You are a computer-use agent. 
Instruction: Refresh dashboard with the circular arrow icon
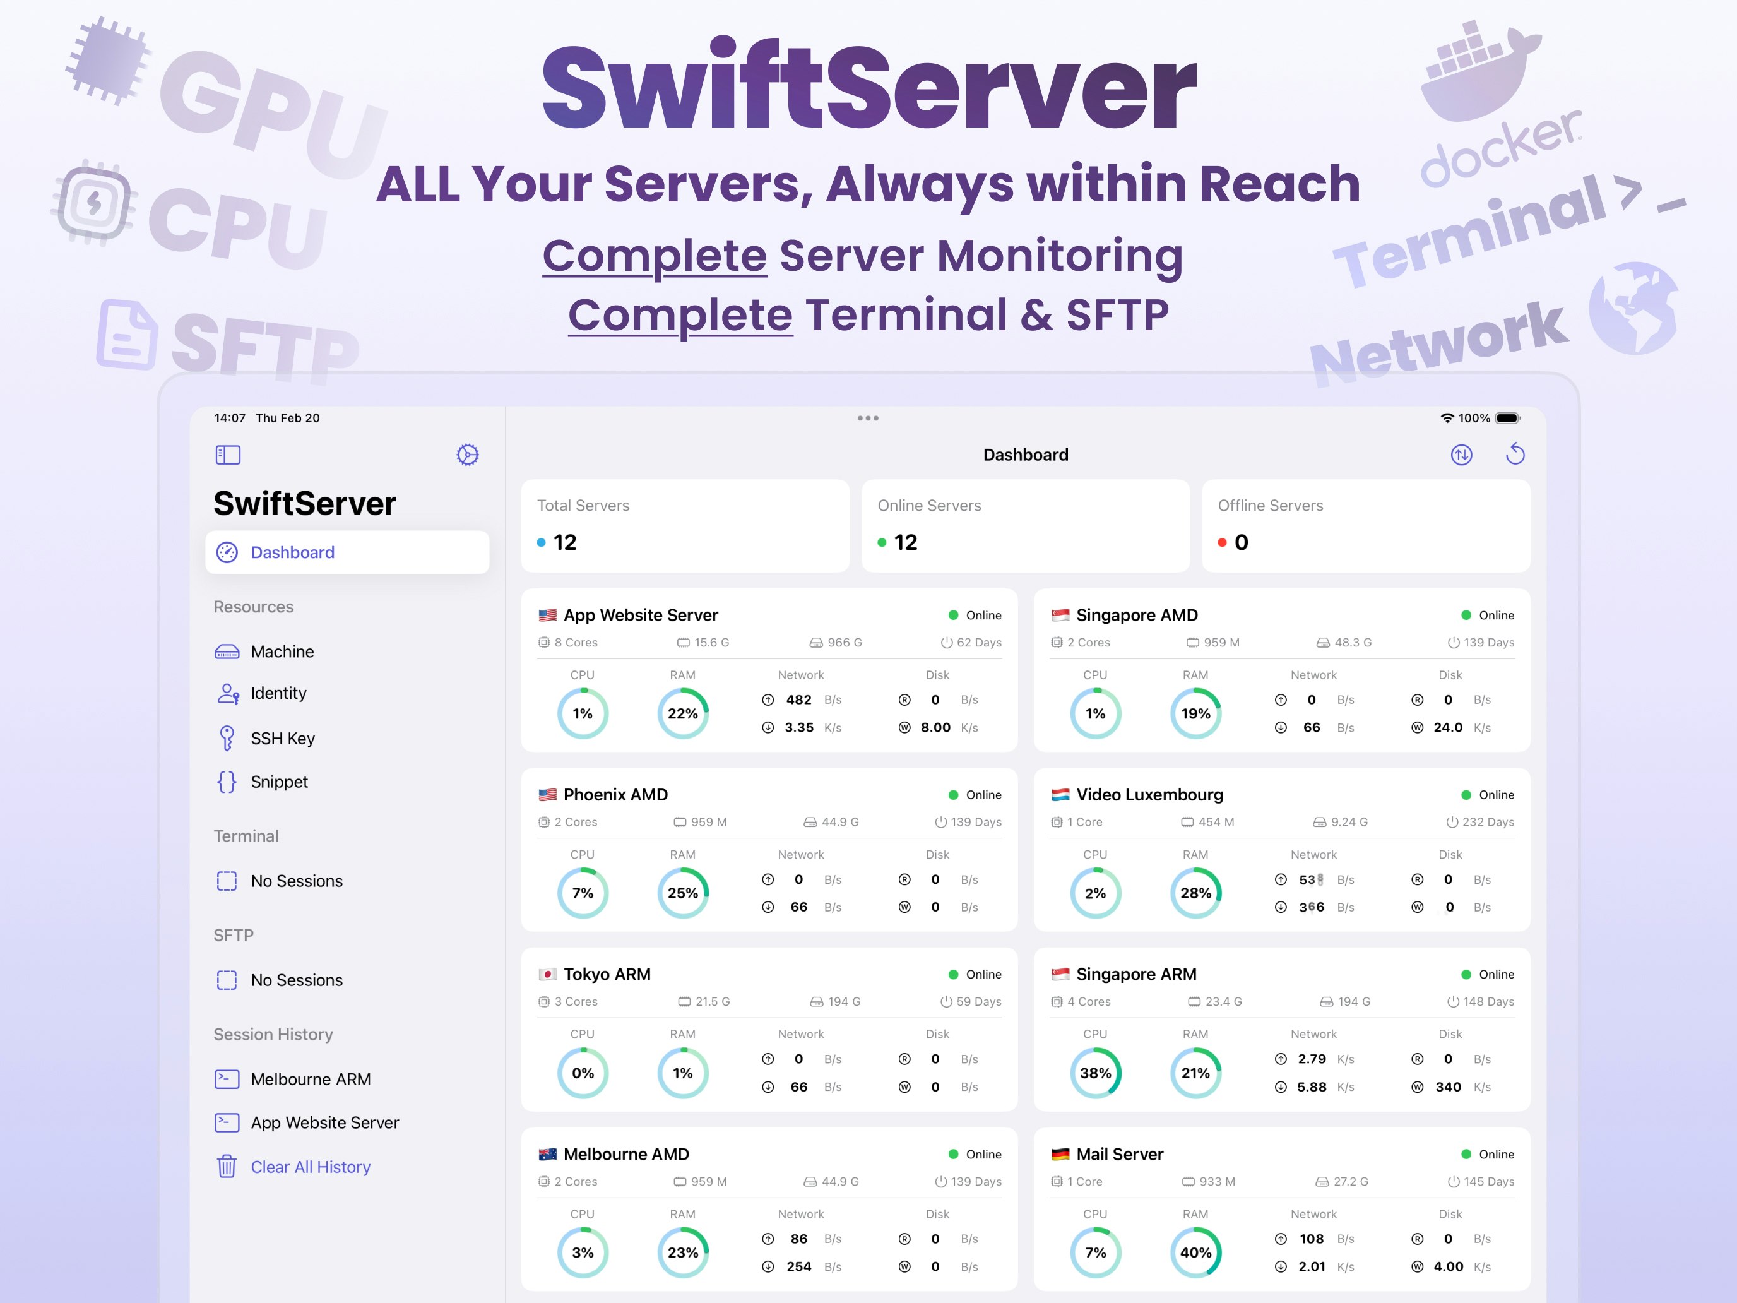pos(1515,454)
